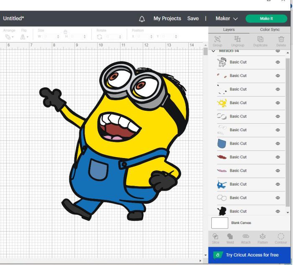Screen dimensions: 293x265
Task: Open the Maker machine dropdown
Action: [226, 18]
